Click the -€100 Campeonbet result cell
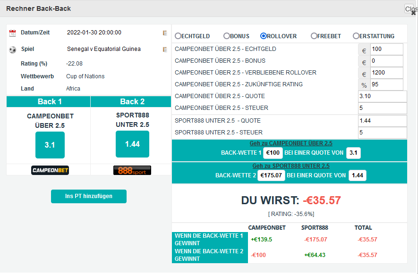418x274 pixels. click(258, 255)
